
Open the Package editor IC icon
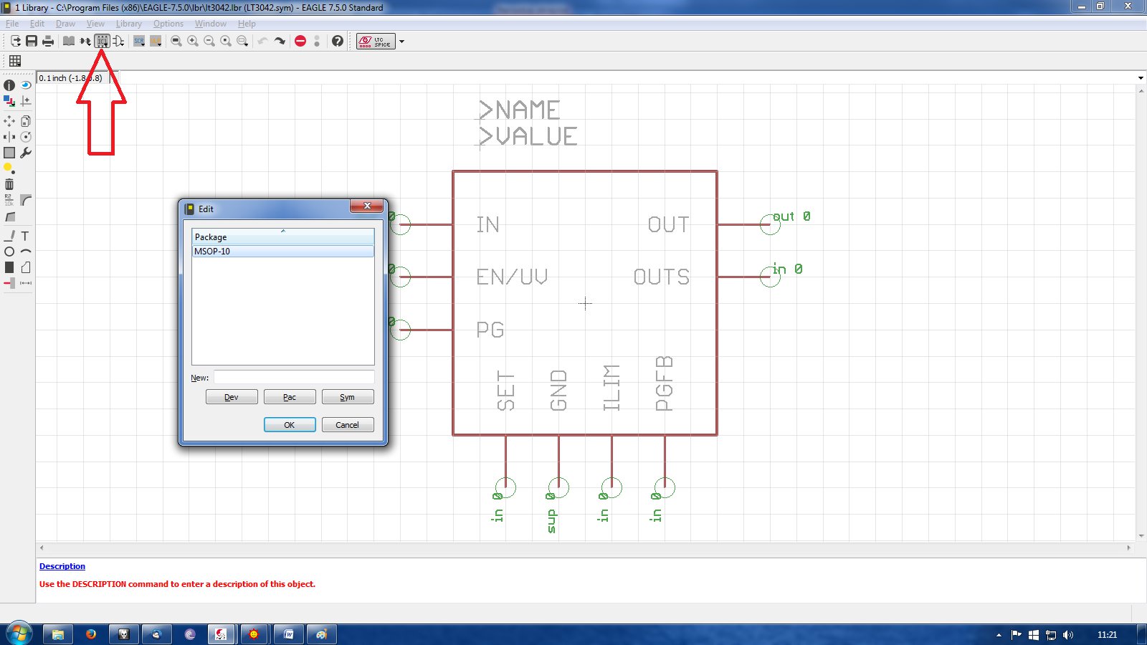pos(103,41)
